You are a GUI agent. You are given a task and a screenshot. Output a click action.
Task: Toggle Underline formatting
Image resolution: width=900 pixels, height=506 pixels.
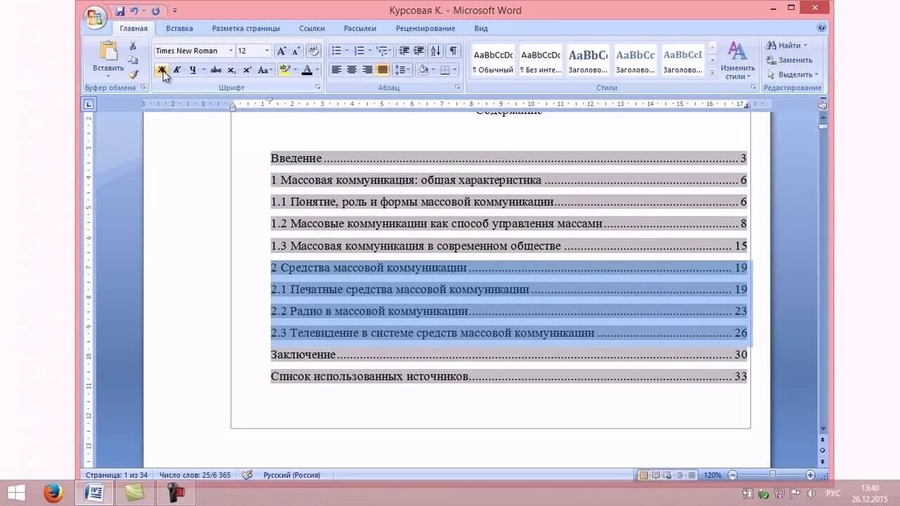(192, 70)
